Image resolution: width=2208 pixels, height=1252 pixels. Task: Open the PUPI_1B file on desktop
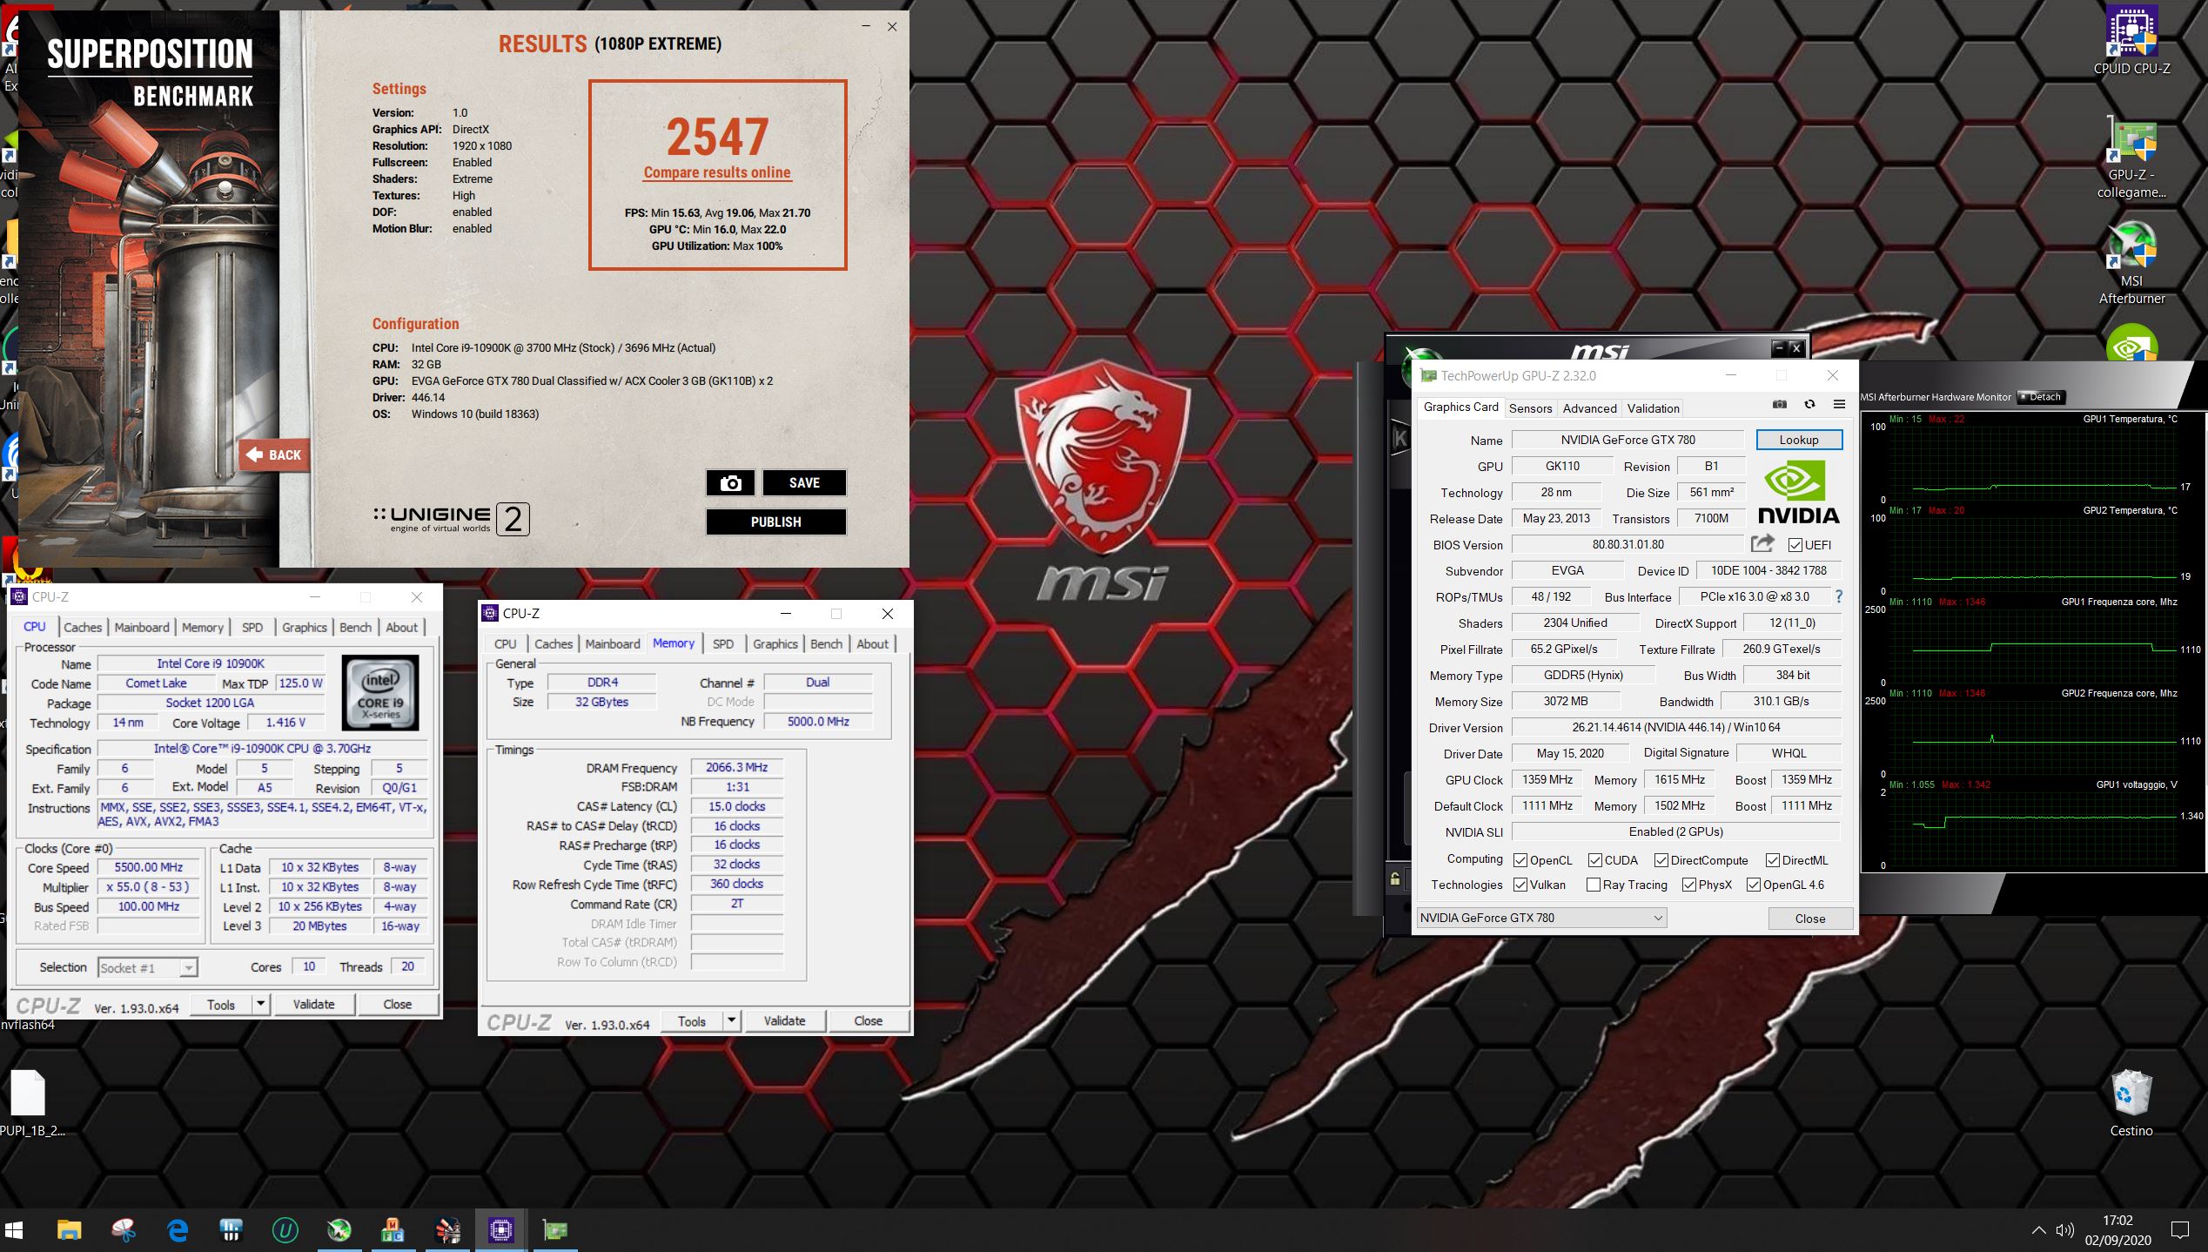coord(30,1102)
